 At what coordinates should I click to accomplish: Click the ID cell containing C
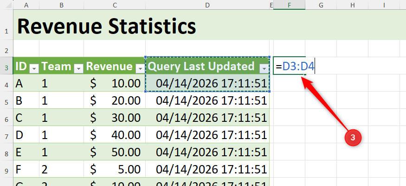(26, 117)
